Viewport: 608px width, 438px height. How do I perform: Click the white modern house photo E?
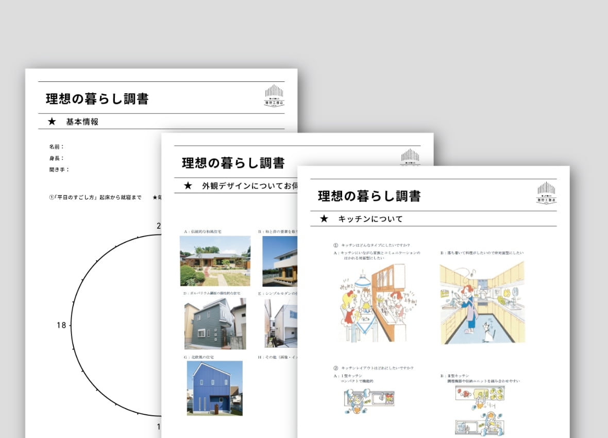[x=281, y=324]
